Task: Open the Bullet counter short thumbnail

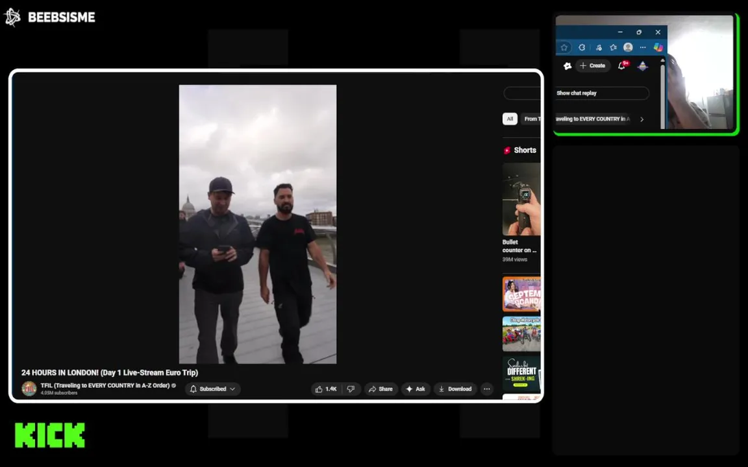Action: coord(521,199)
